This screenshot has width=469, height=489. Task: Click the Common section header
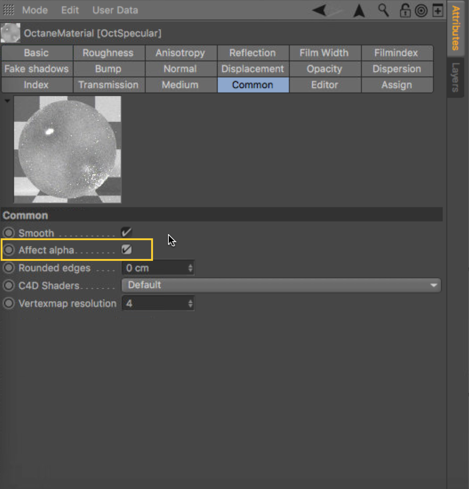(x=222, y=215)
